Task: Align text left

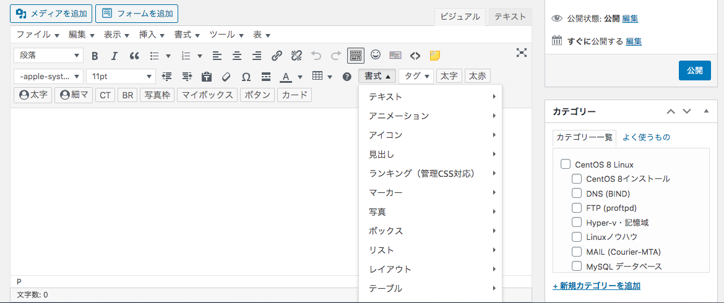Action: tap(217, 56)
